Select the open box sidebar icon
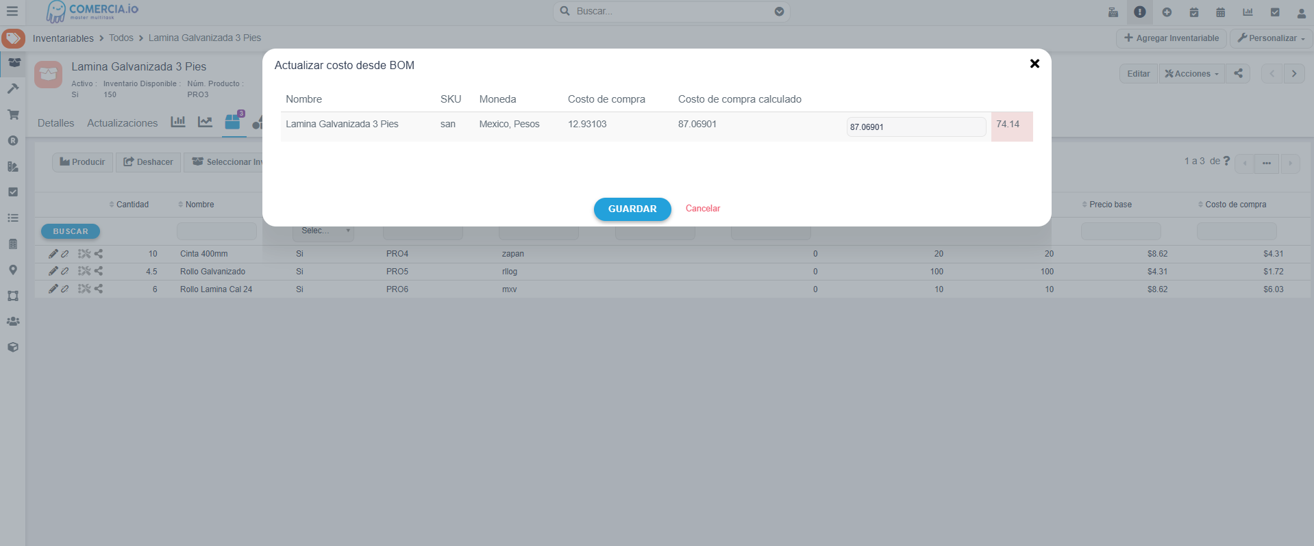 click(13, 63)
